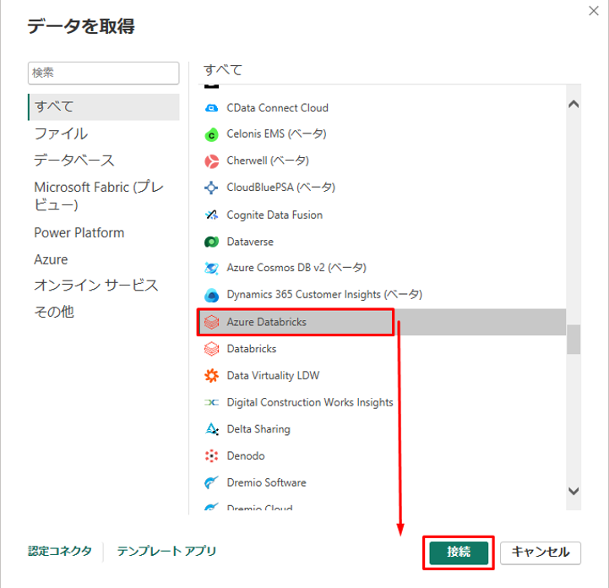Click the red Cherwell connector icon
This screenshot has height=588, width=609.
tap(211, 161)
